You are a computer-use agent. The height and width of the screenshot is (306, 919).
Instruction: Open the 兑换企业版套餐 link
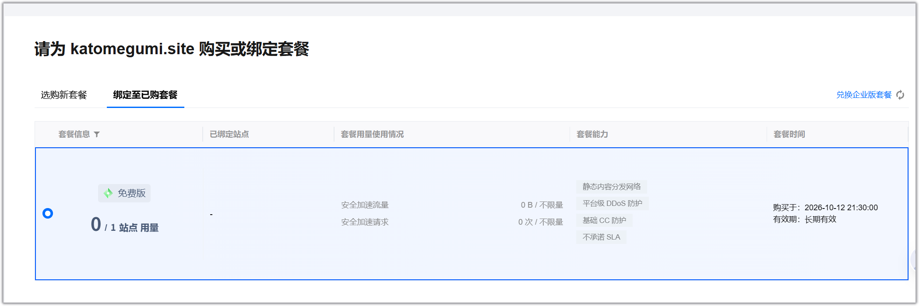tap(864, 95)
